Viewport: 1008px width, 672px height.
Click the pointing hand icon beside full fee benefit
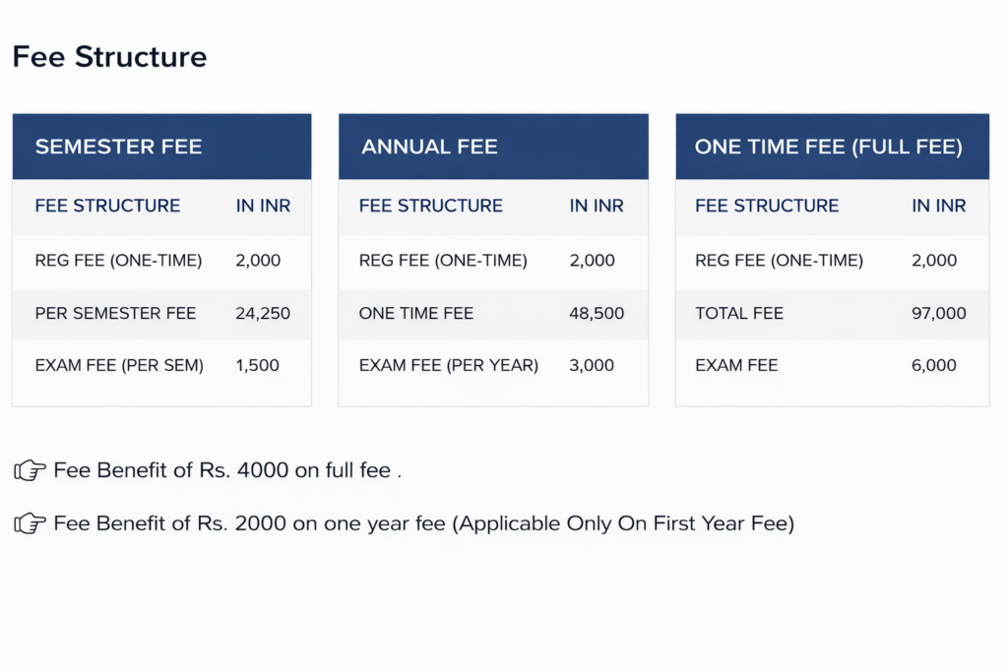point(30,471)
